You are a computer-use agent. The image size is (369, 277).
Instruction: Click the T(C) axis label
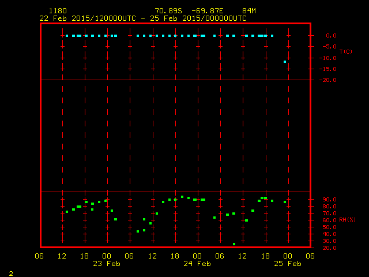(345, 52)
